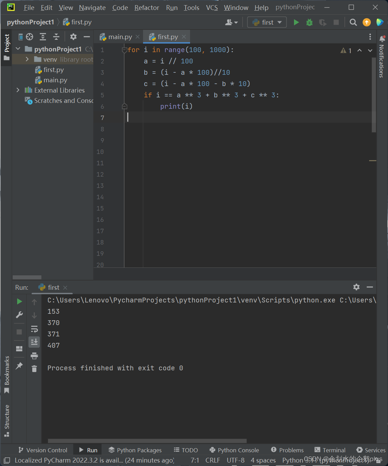The width and height of the screenshot is (388, 466).
Task: Print the Run console output
Action: click(34, 356)
